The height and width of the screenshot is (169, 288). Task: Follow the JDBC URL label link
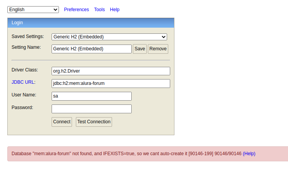click(x=23, y=82)
